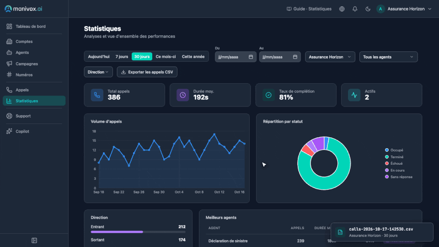Click the Total appels phone icon
439x247 pixels.
tap(97, 95)
